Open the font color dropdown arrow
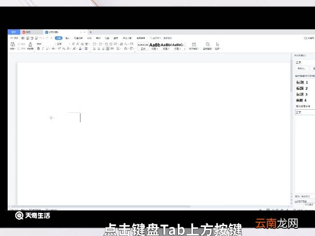The width and height of the screenshot is (315, 236). coord(82,49)
